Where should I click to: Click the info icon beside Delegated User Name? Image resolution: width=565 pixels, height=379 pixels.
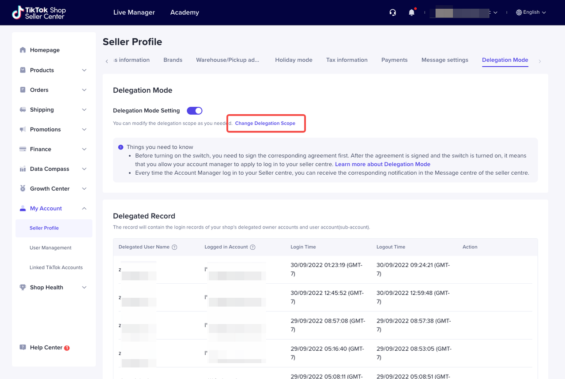(x=174, y=247)
